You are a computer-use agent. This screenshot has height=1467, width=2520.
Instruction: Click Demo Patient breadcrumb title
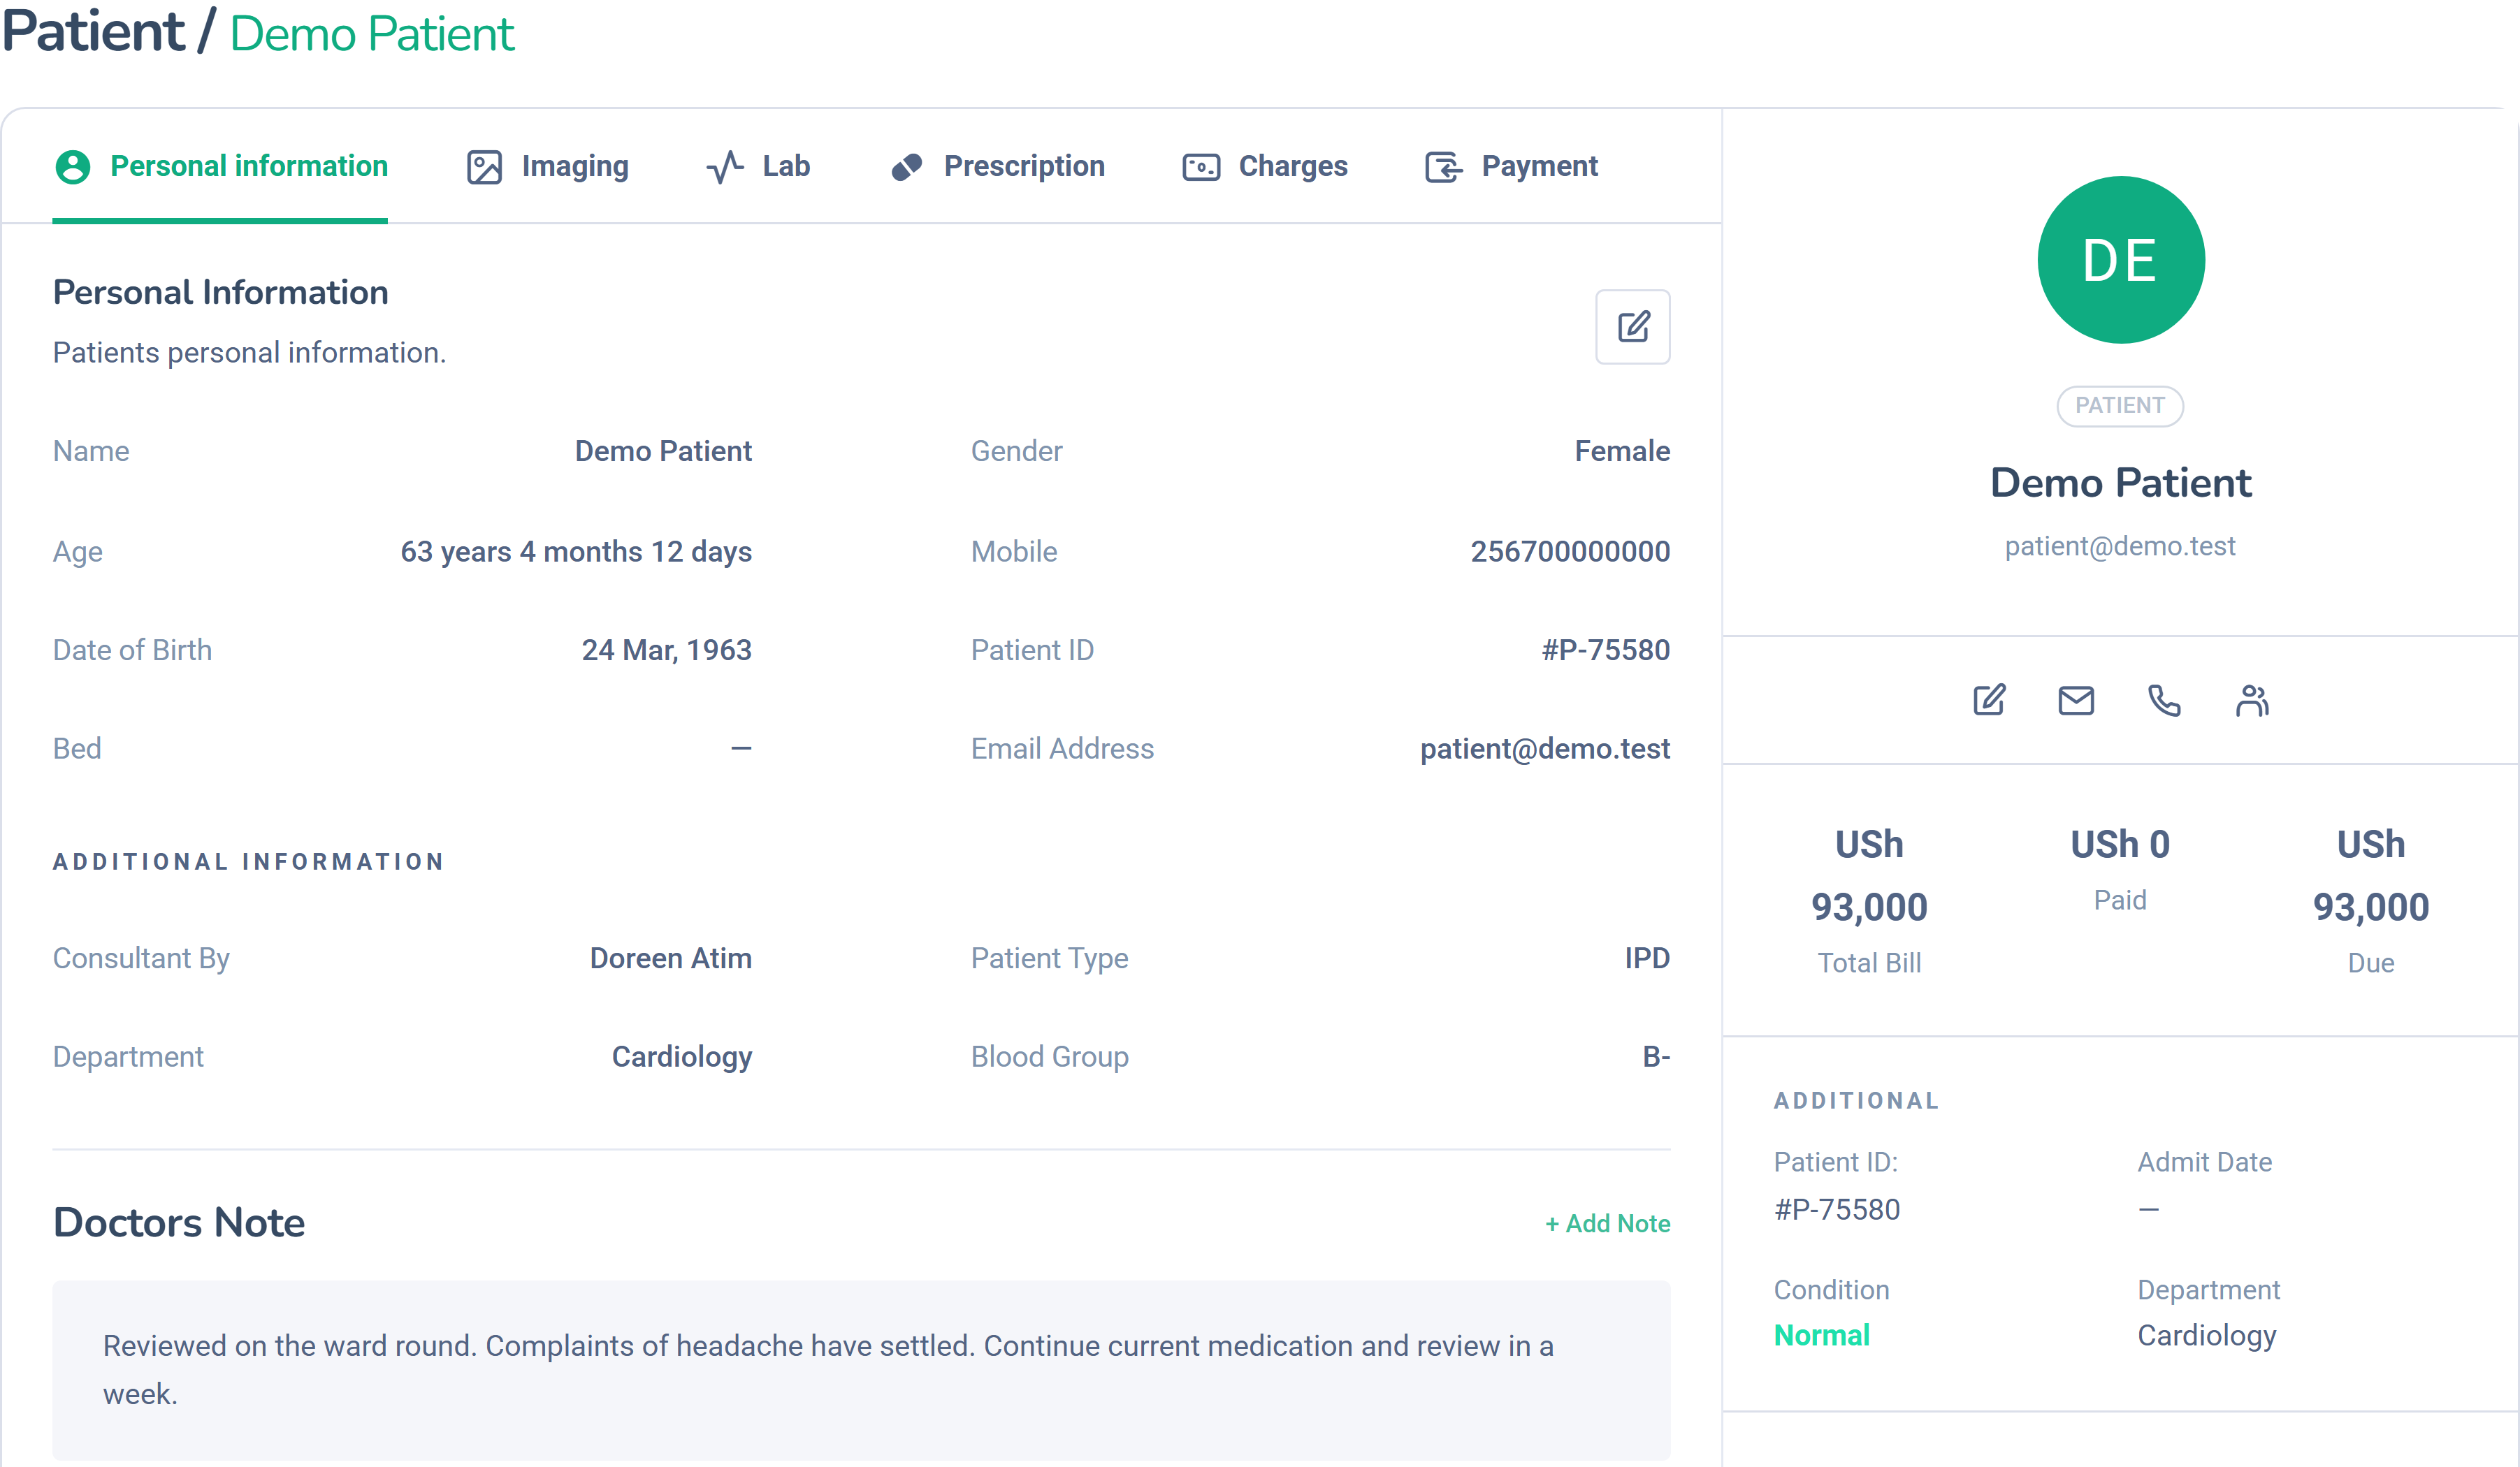[372, 34]
